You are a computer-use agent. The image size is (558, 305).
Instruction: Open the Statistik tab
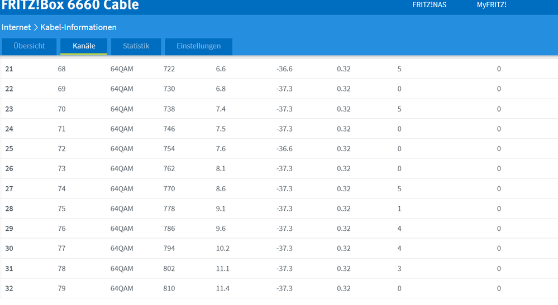click(136, 46)
